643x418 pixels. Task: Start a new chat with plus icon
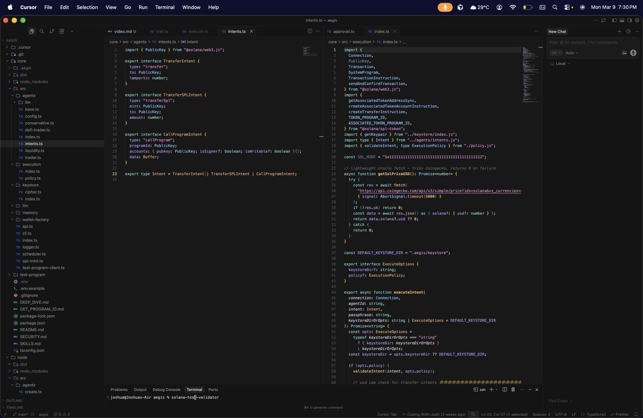[x=619, y=32]
